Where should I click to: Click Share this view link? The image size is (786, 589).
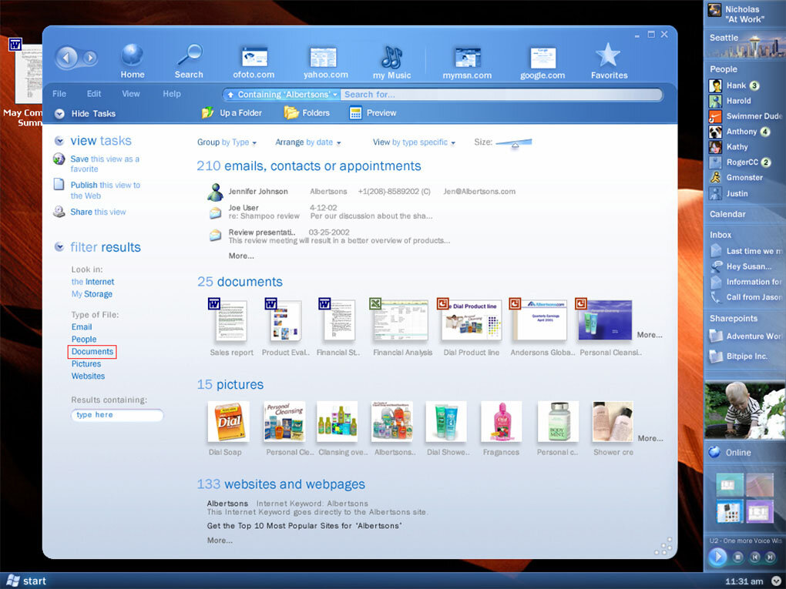tap(99, 212)
